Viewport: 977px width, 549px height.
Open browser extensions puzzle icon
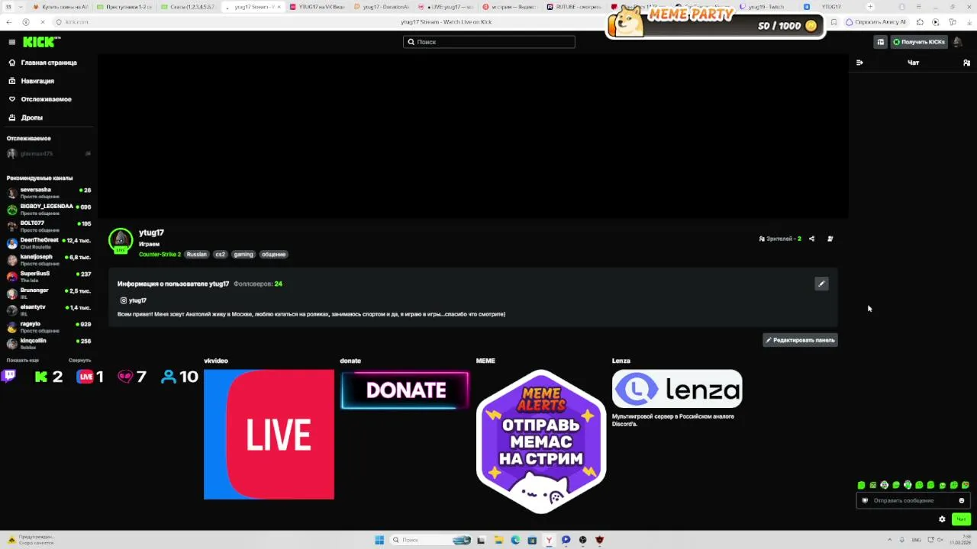pyautogui.click(x=920, y=22)
